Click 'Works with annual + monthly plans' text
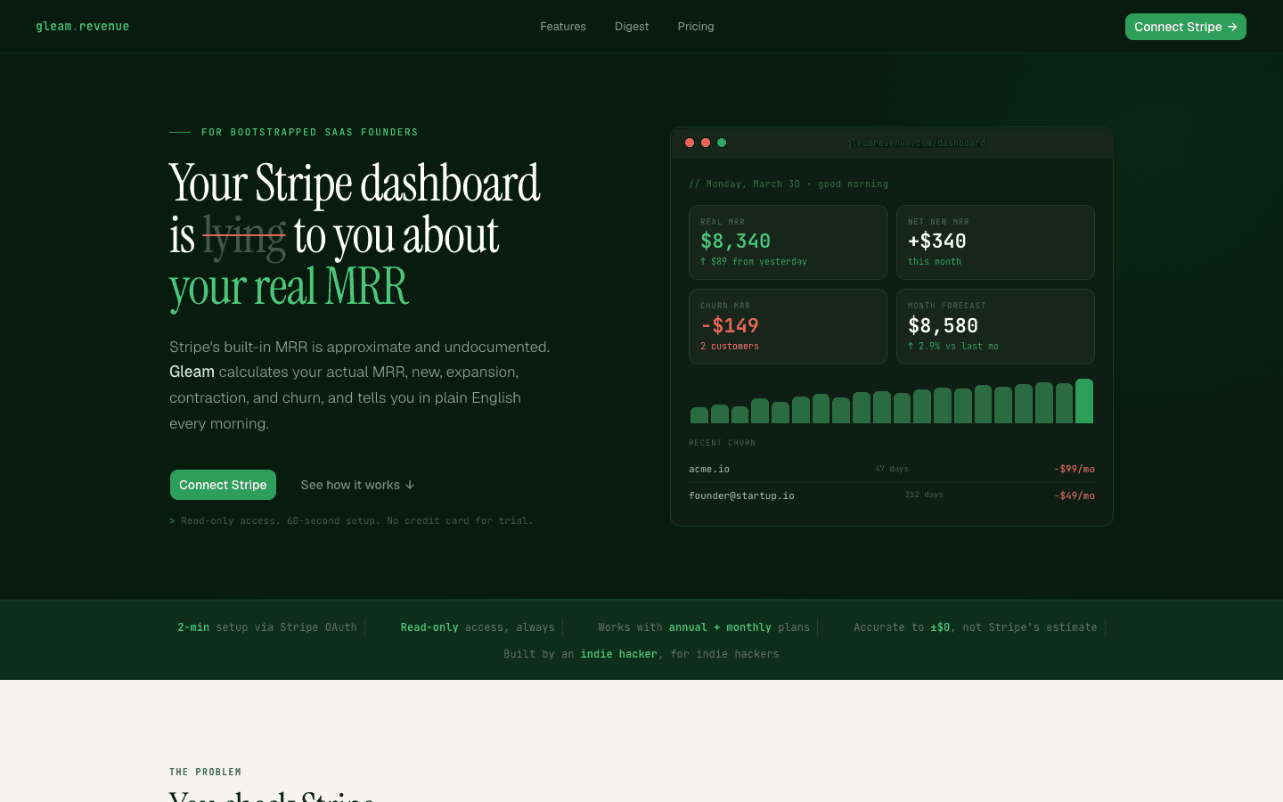Viewport: 1283px width, 802px height. (x=704, y=627)
